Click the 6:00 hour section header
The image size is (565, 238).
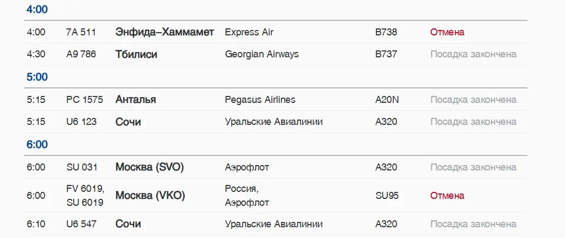click(37, 145)
